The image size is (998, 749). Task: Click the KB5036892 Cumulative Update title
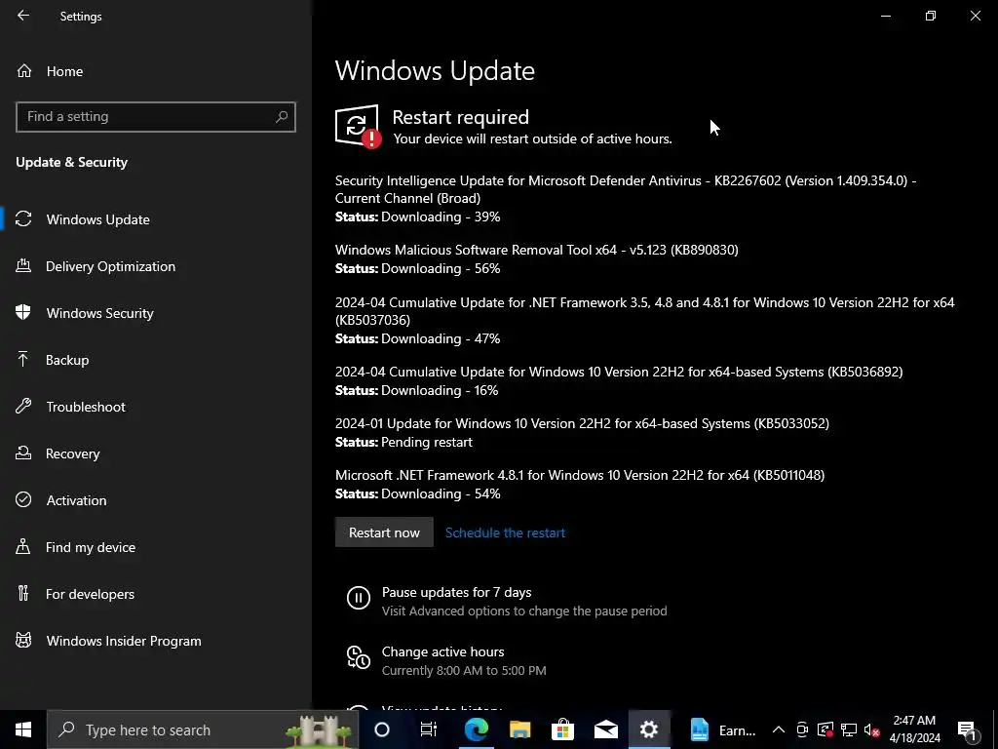619,372
